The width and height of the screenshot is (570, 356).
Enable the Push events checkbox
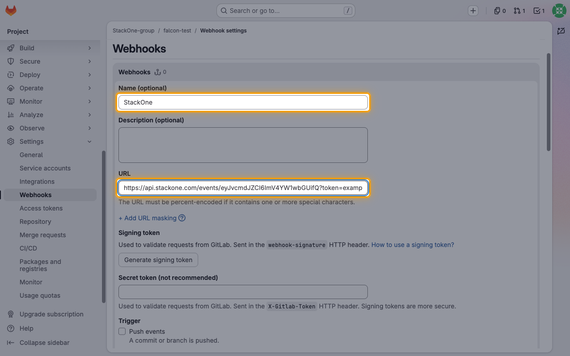pos(122,332)
